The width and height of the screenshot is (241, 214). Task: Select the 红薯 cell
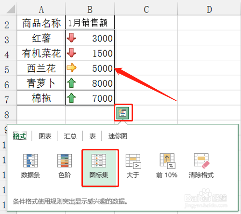[x=41, y=38]
